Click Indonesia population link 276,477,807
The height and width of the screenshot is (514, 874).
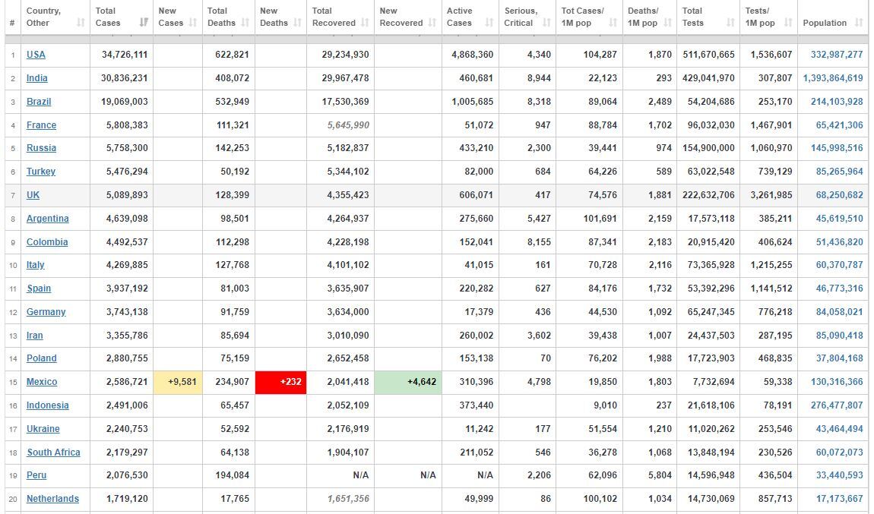click(x=837, y=405)
